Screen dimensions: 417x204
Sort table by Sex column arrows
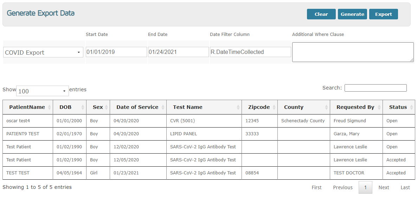tap(107, 107)
